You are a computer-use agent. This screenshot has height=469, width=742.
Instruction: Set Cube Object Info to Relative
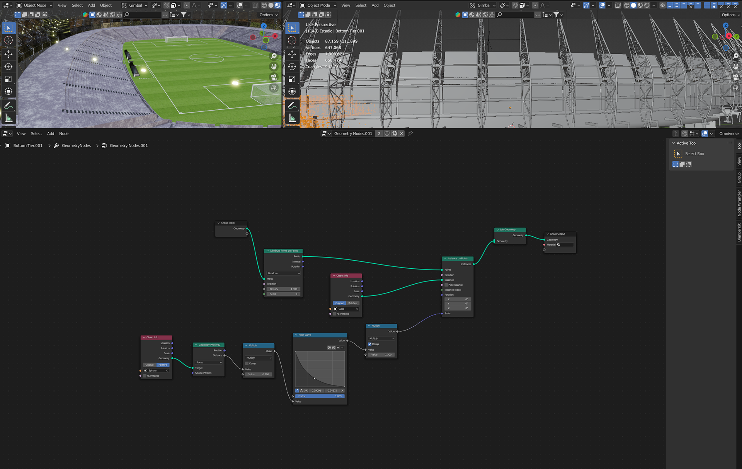pyautogui.click(x=353, y=303)
